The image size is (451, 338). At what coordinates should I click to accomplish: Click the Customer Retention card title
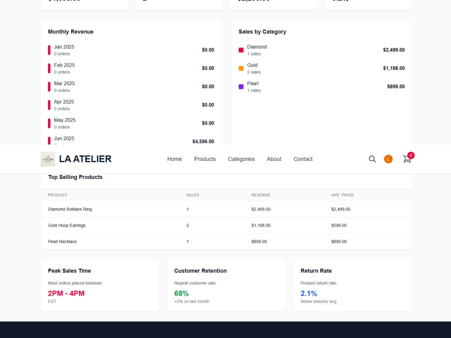point(201,271)
